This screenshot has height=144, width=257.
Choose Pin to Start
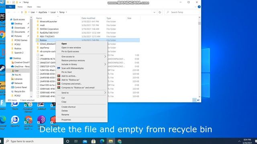point(67,72)
